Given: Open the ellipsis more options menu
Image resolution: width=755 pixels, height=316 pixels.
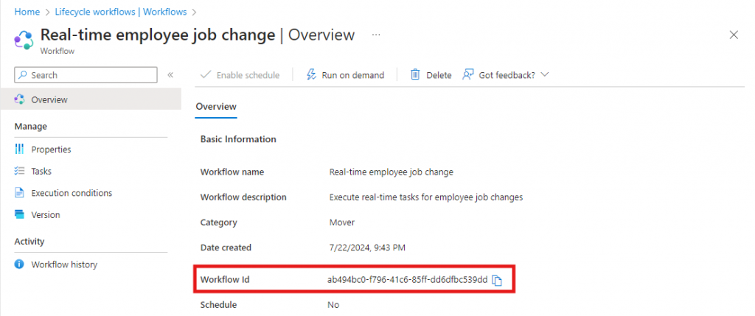Looking at the screenshot, I should pos(376,35).
